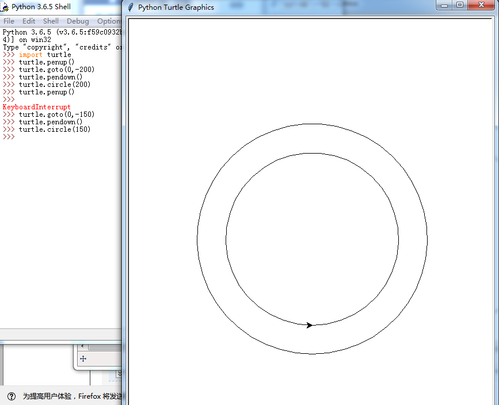The height and width of the screenshot is (405, 499).
Task: Click the turtle arrow cursor on canvas
Action: pyautogui.click(x=309, y=325)
